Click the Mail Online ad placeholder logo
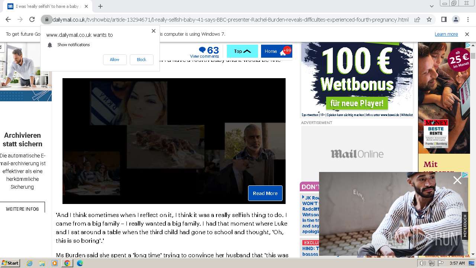Screen dimensions: 476x268 [357, 154]
